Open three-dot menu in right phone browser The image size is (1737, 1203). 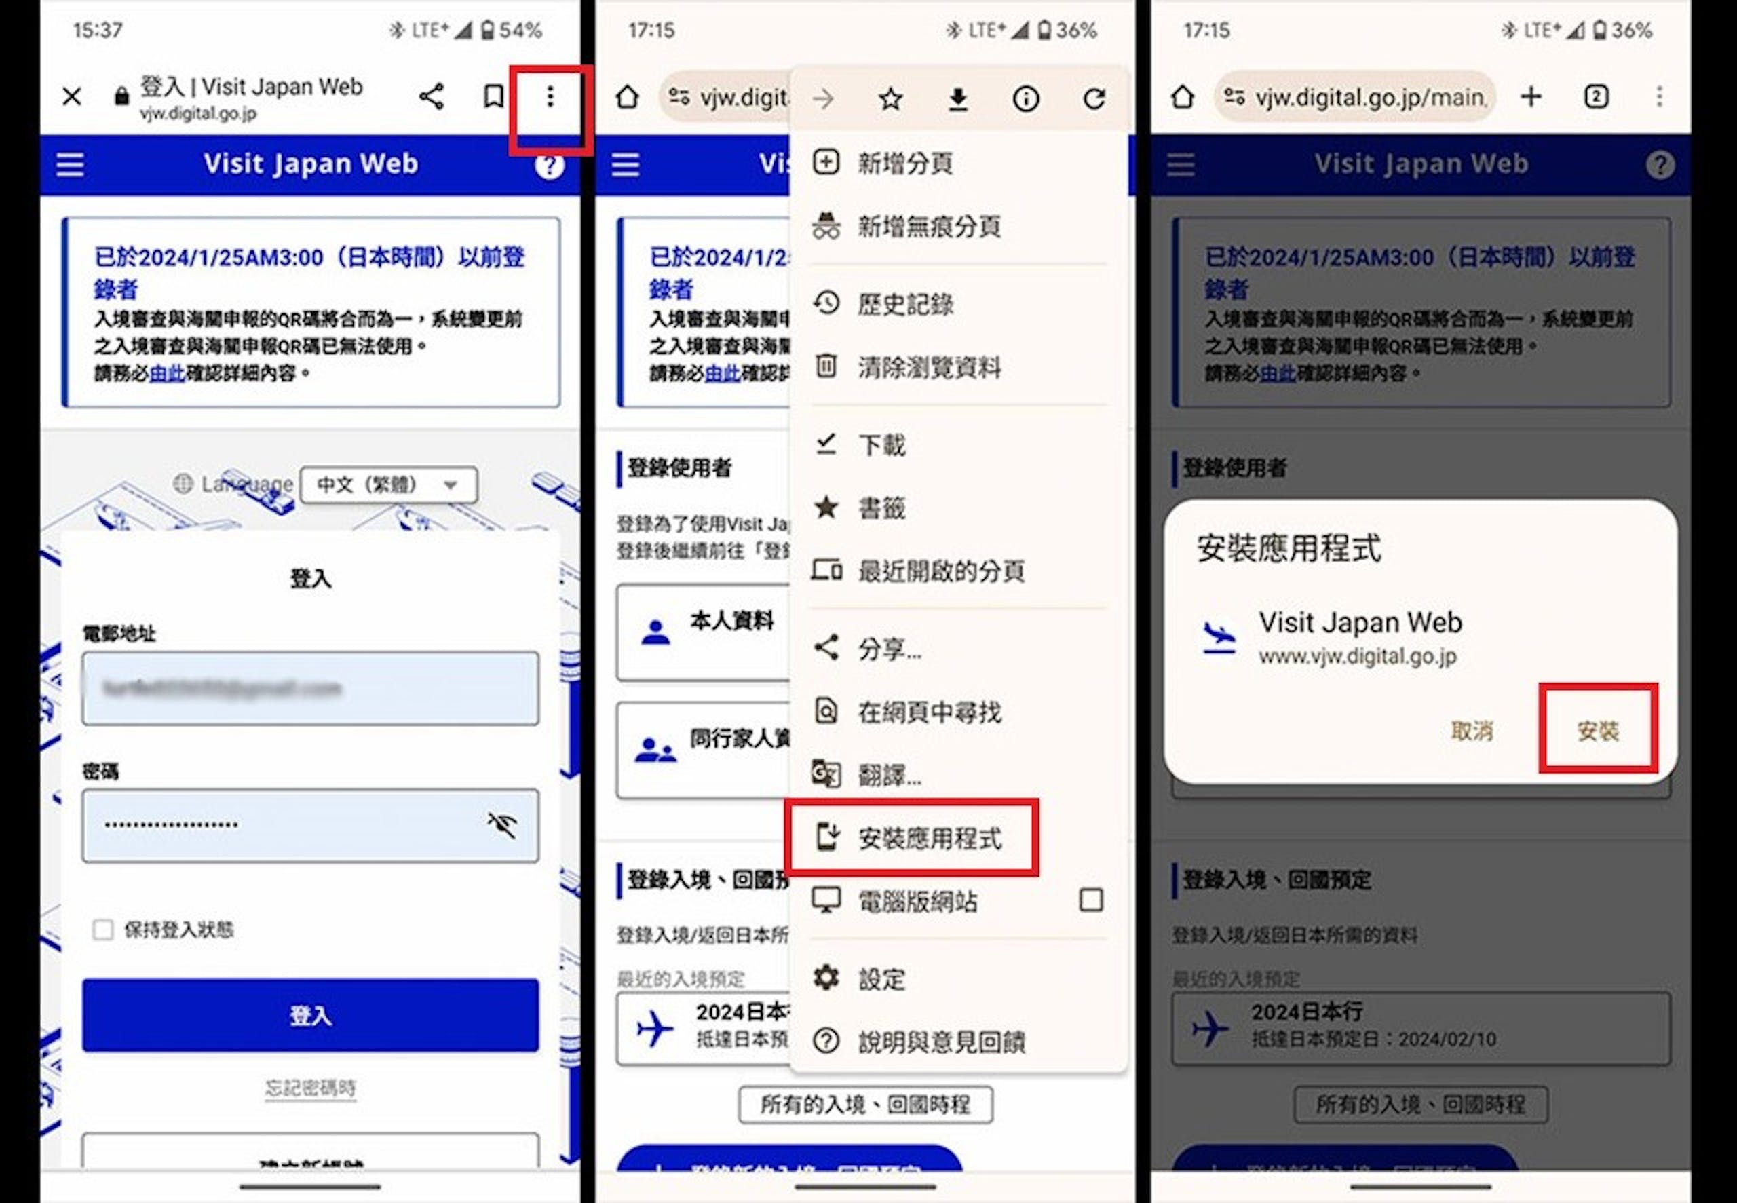1658,97
